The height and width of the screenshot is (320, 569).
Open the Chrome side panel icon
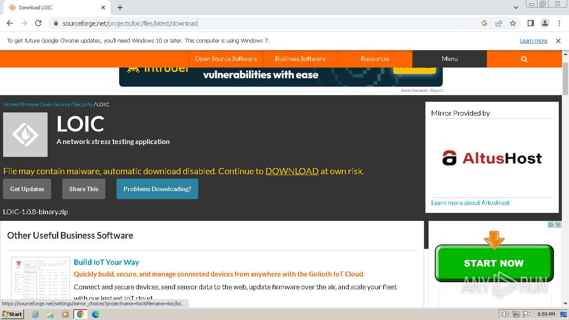530,23
